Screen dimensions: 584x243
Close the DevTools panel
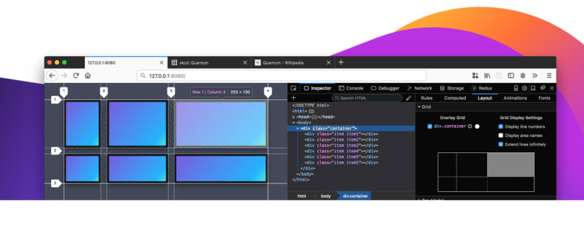click(552, 88)
